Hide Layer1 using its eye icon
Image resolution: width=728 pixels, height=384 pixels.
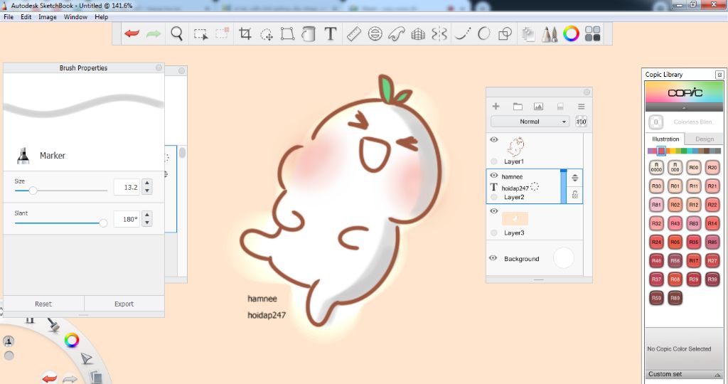tap(494, 139)
